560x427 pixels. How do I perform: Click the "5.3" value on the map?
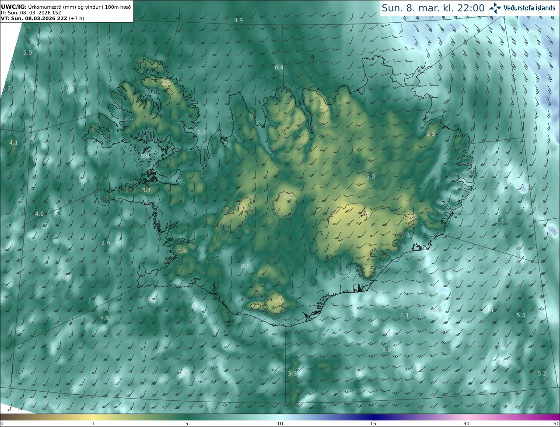(521, 315)
